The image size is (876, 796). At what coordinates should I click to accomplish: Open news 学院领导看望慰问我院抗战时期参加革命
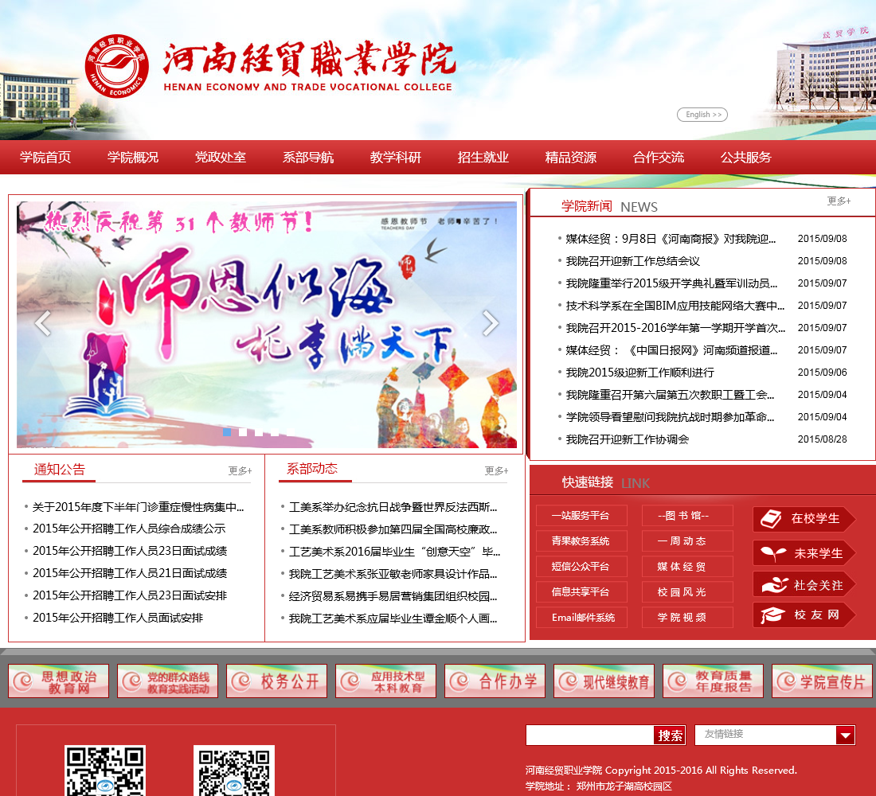670,417
